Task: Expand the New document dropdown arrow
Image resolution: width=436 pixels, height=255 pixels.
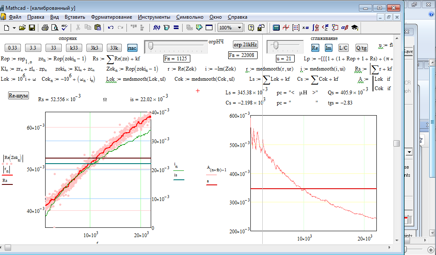Action: point(14,28)
